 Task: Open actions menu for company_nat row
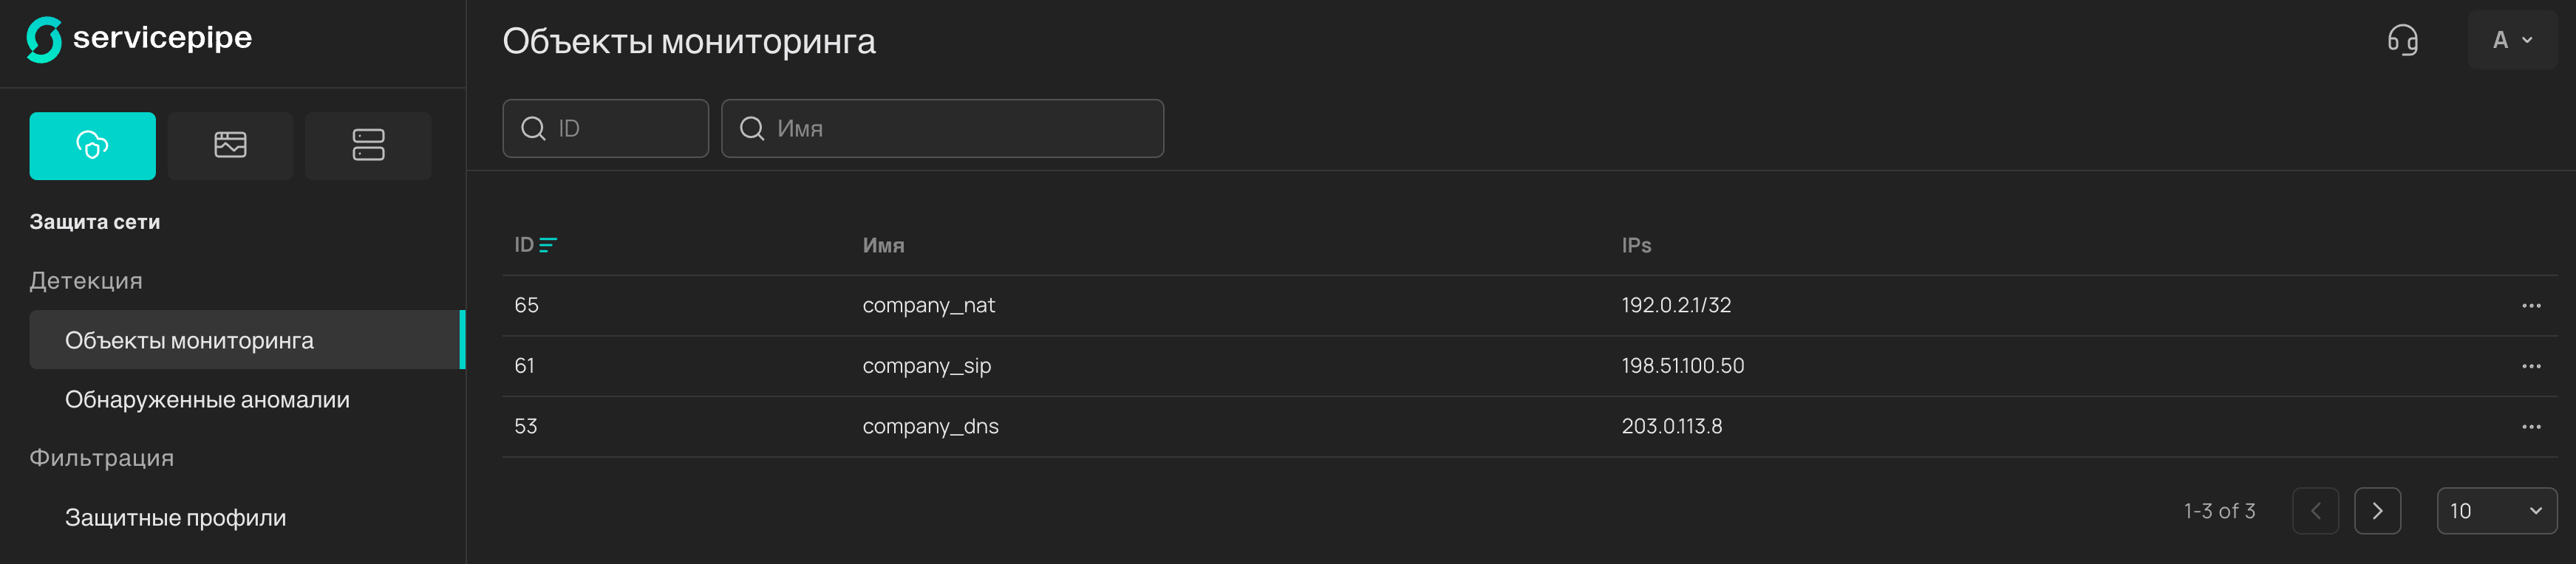pyautogui.click(x=2530, y=306)
